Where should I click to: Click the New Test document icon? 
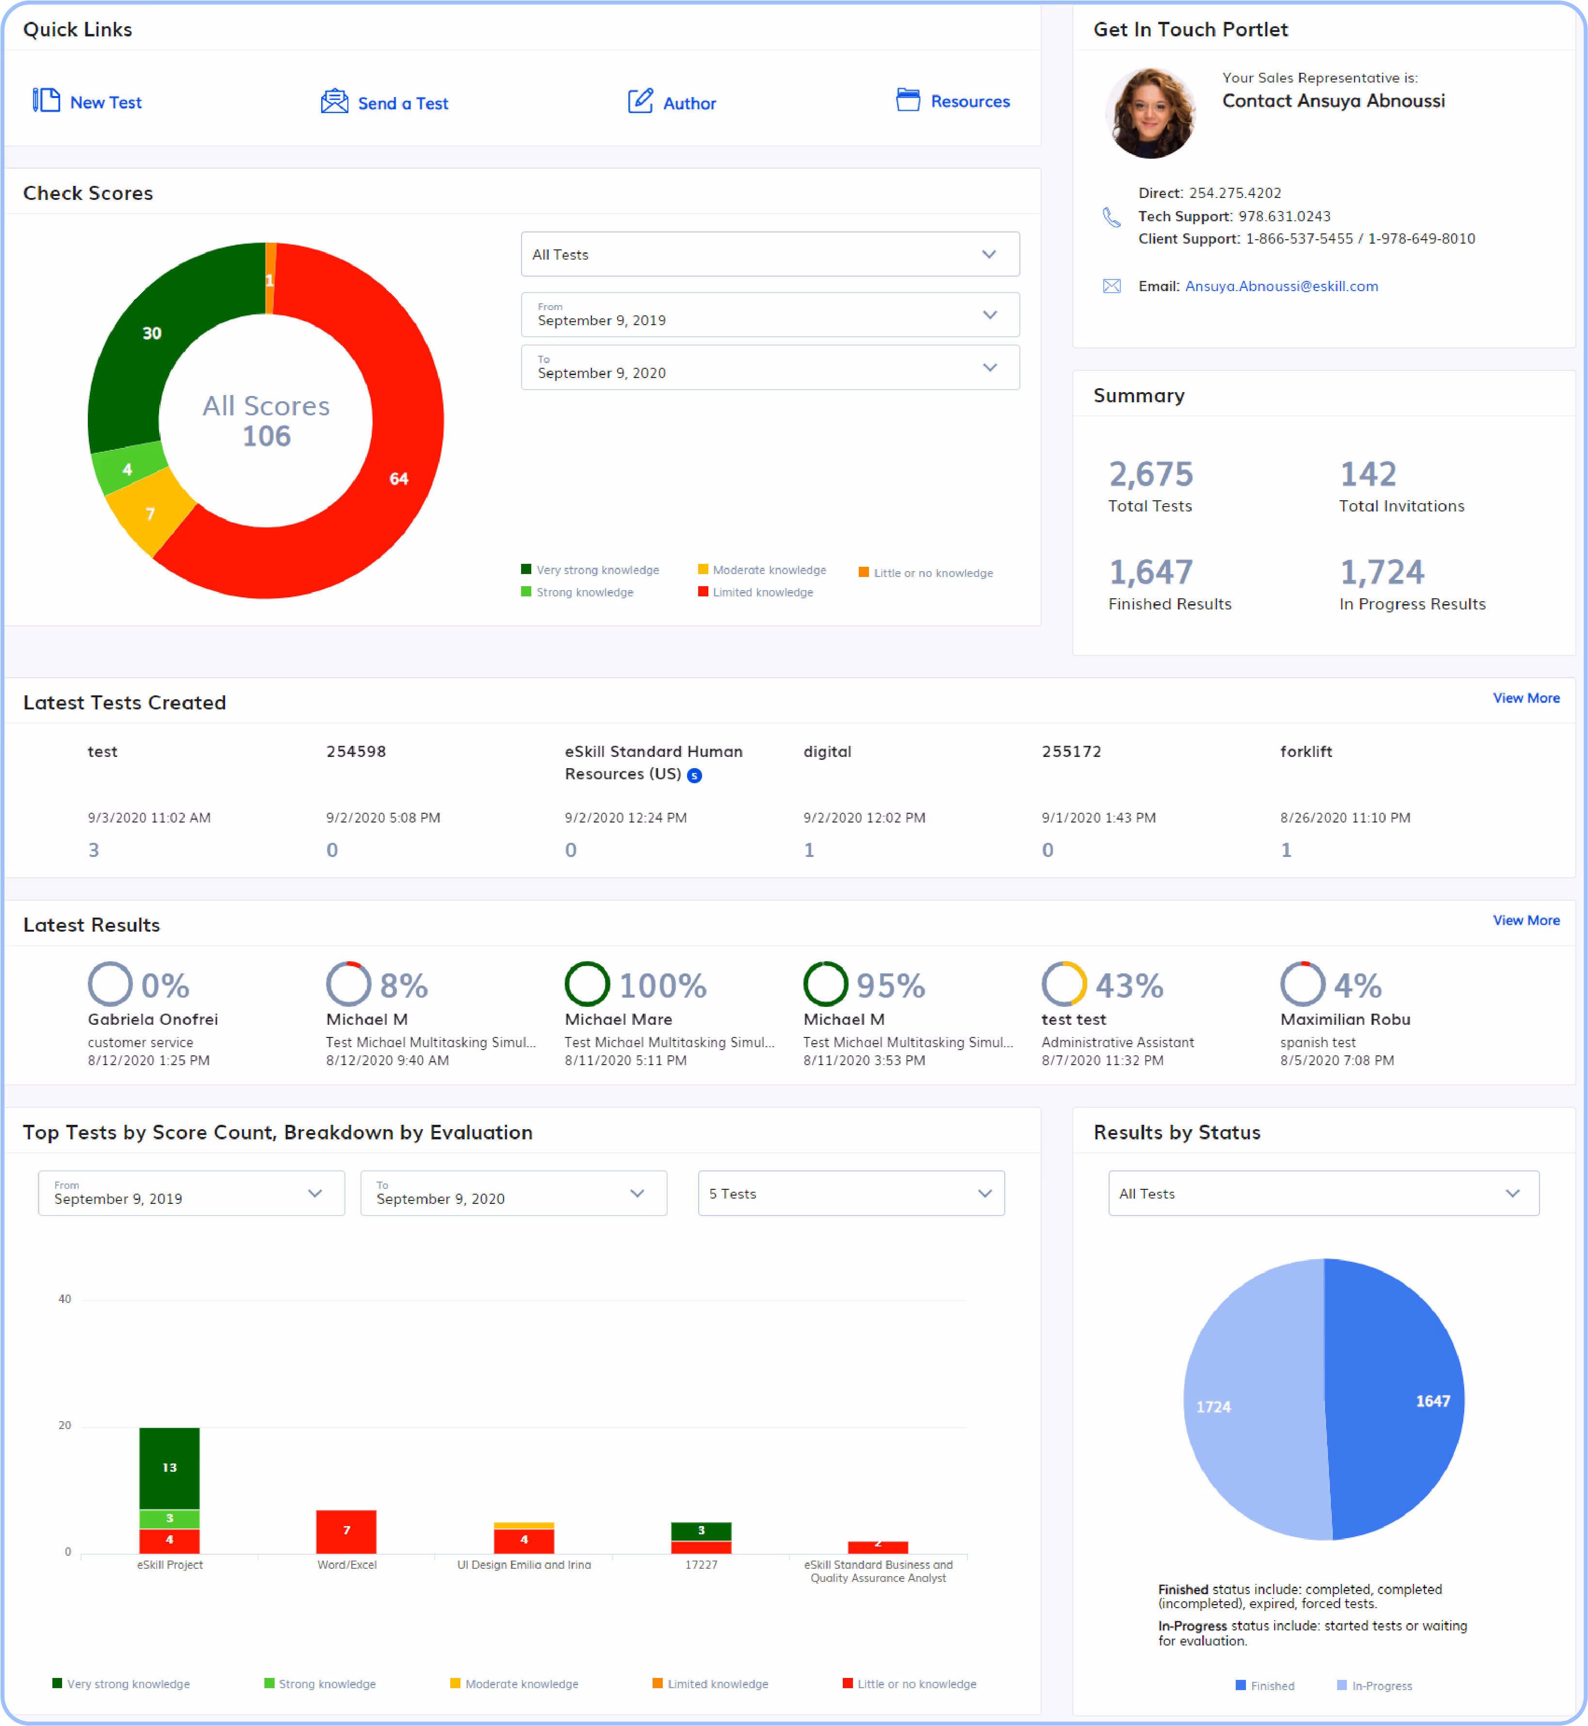pyautogui.click(x=47, y=100)
